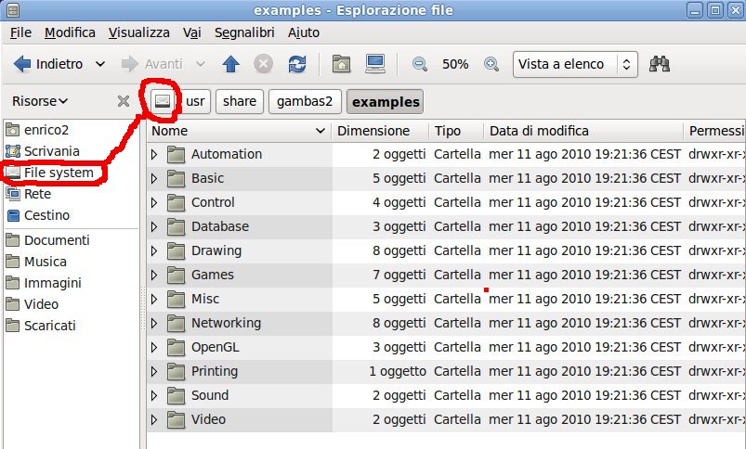746x449 pixels.
Task: Open search with the binoculars icon
Action: point(660,64)
